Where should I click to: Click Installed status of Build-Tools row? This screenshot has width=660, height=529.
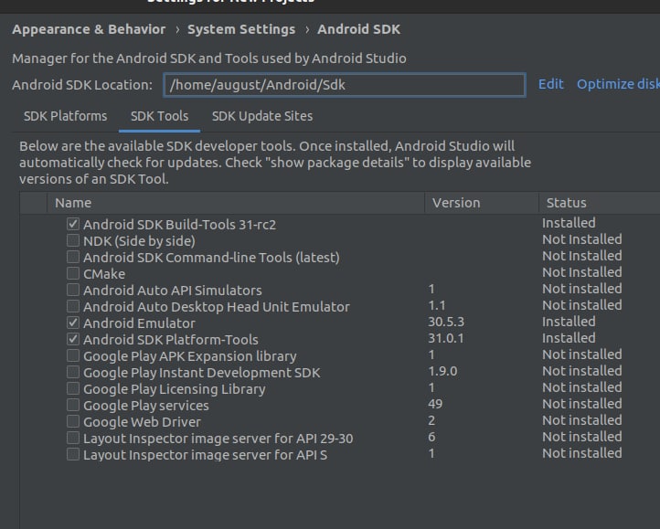point(569,223)
